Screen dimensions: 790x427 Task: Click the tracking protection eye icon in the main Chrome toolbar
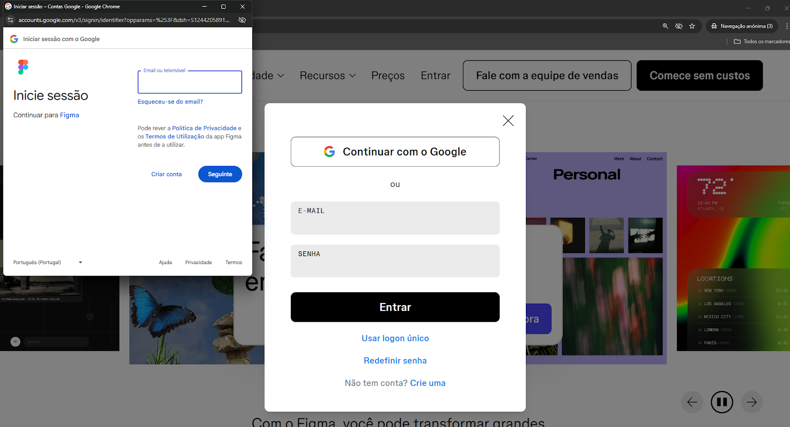(x=679, y=26)
